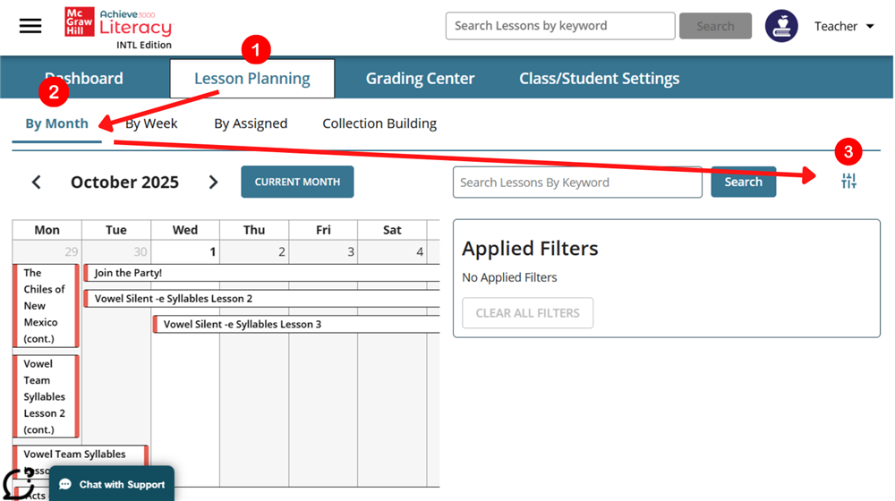This screenshot has height=501, width=895.
Task: Click the blue Search button in the lesson panel
Action: 743,182
